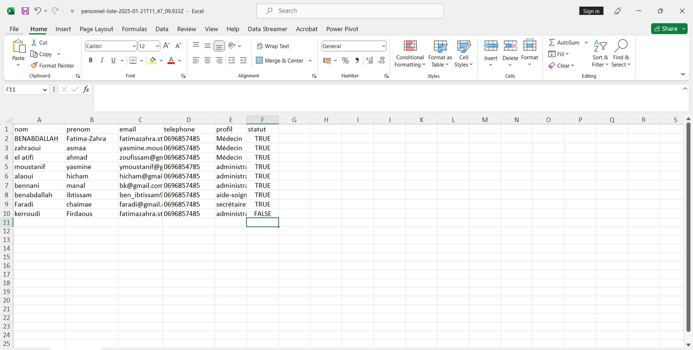
Task: Toggle Italic formatting
Action: (102, 60)
